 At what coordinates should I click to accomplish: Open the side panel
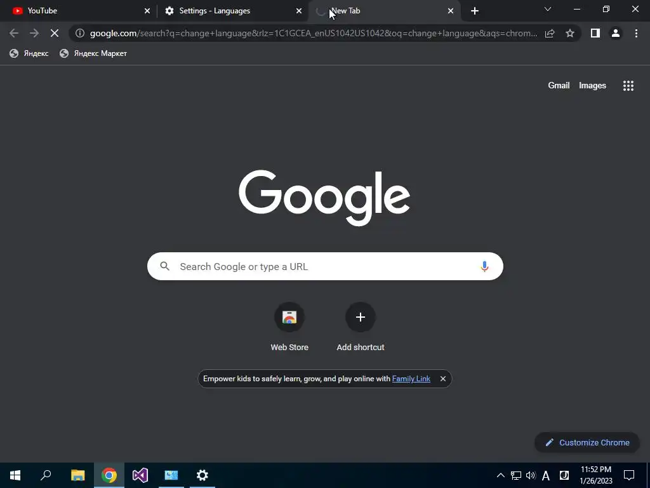[x=595, y=33]
